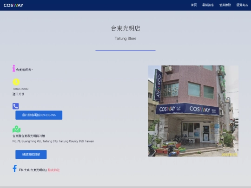This screenshot has width=251, height=188.
Task: Open the 營業據點 store locations menu item
Action: click(x=225, y=5)
